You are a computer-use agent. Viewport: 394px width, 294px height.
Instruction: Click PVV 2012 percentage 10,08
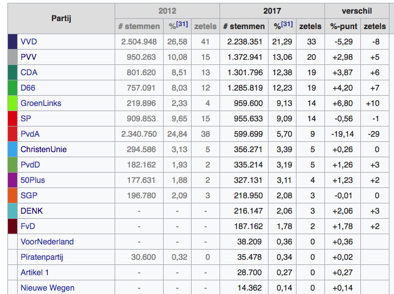177,57
